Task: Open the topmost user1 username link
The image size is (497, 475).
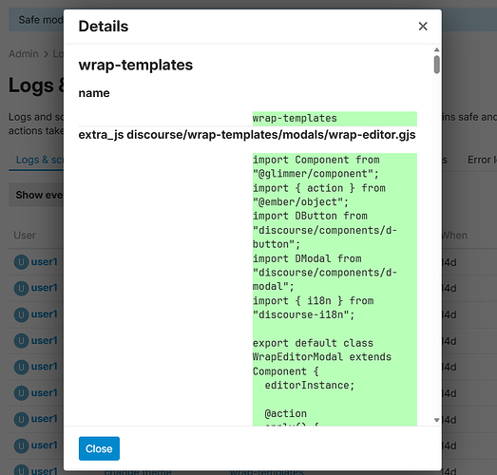Action: pos(45,262)
